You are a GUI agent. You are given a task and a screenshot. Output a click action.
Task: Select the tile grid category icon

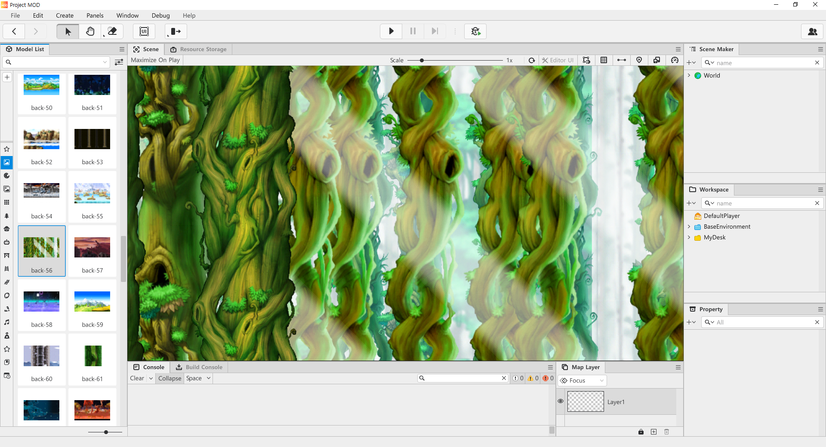pos(7,202)
